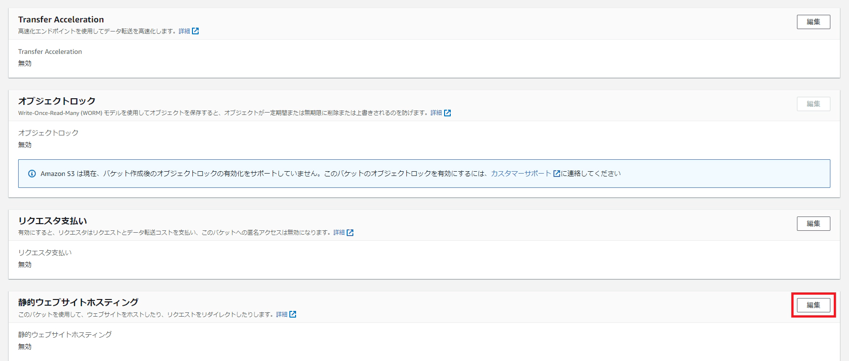849x361 pixels.
Task: Click the info icon in the Amazon S3 notice
Action: [32, 174]
